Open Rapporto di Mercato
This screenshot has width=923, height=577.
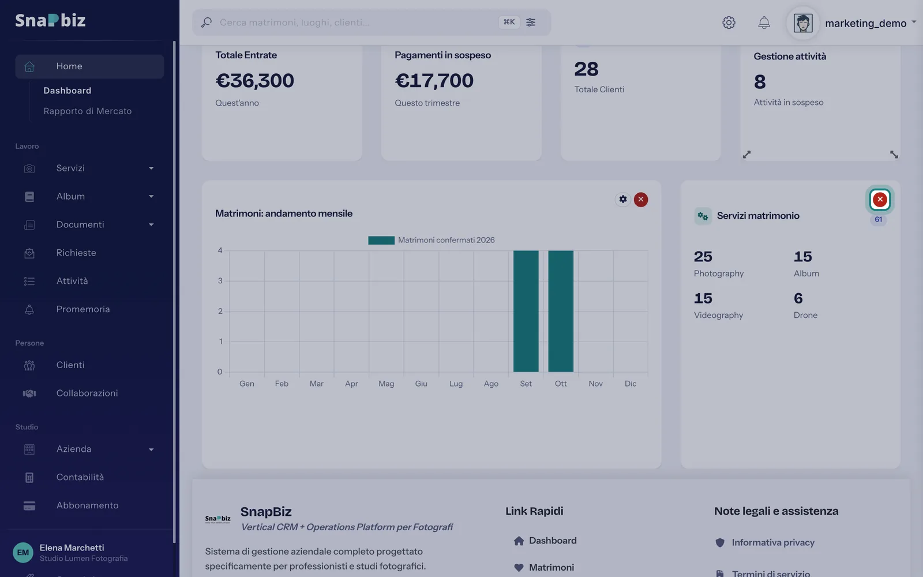click(88, 111)
